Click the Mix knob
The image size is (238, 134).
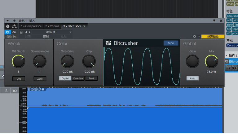tap(211, 61)
